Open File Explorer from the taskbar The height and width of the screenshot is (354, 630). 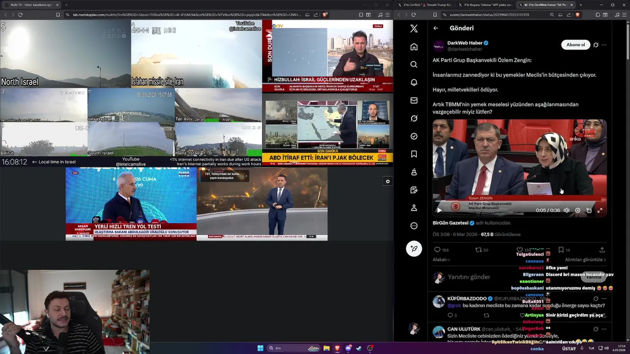click(326, 348)
